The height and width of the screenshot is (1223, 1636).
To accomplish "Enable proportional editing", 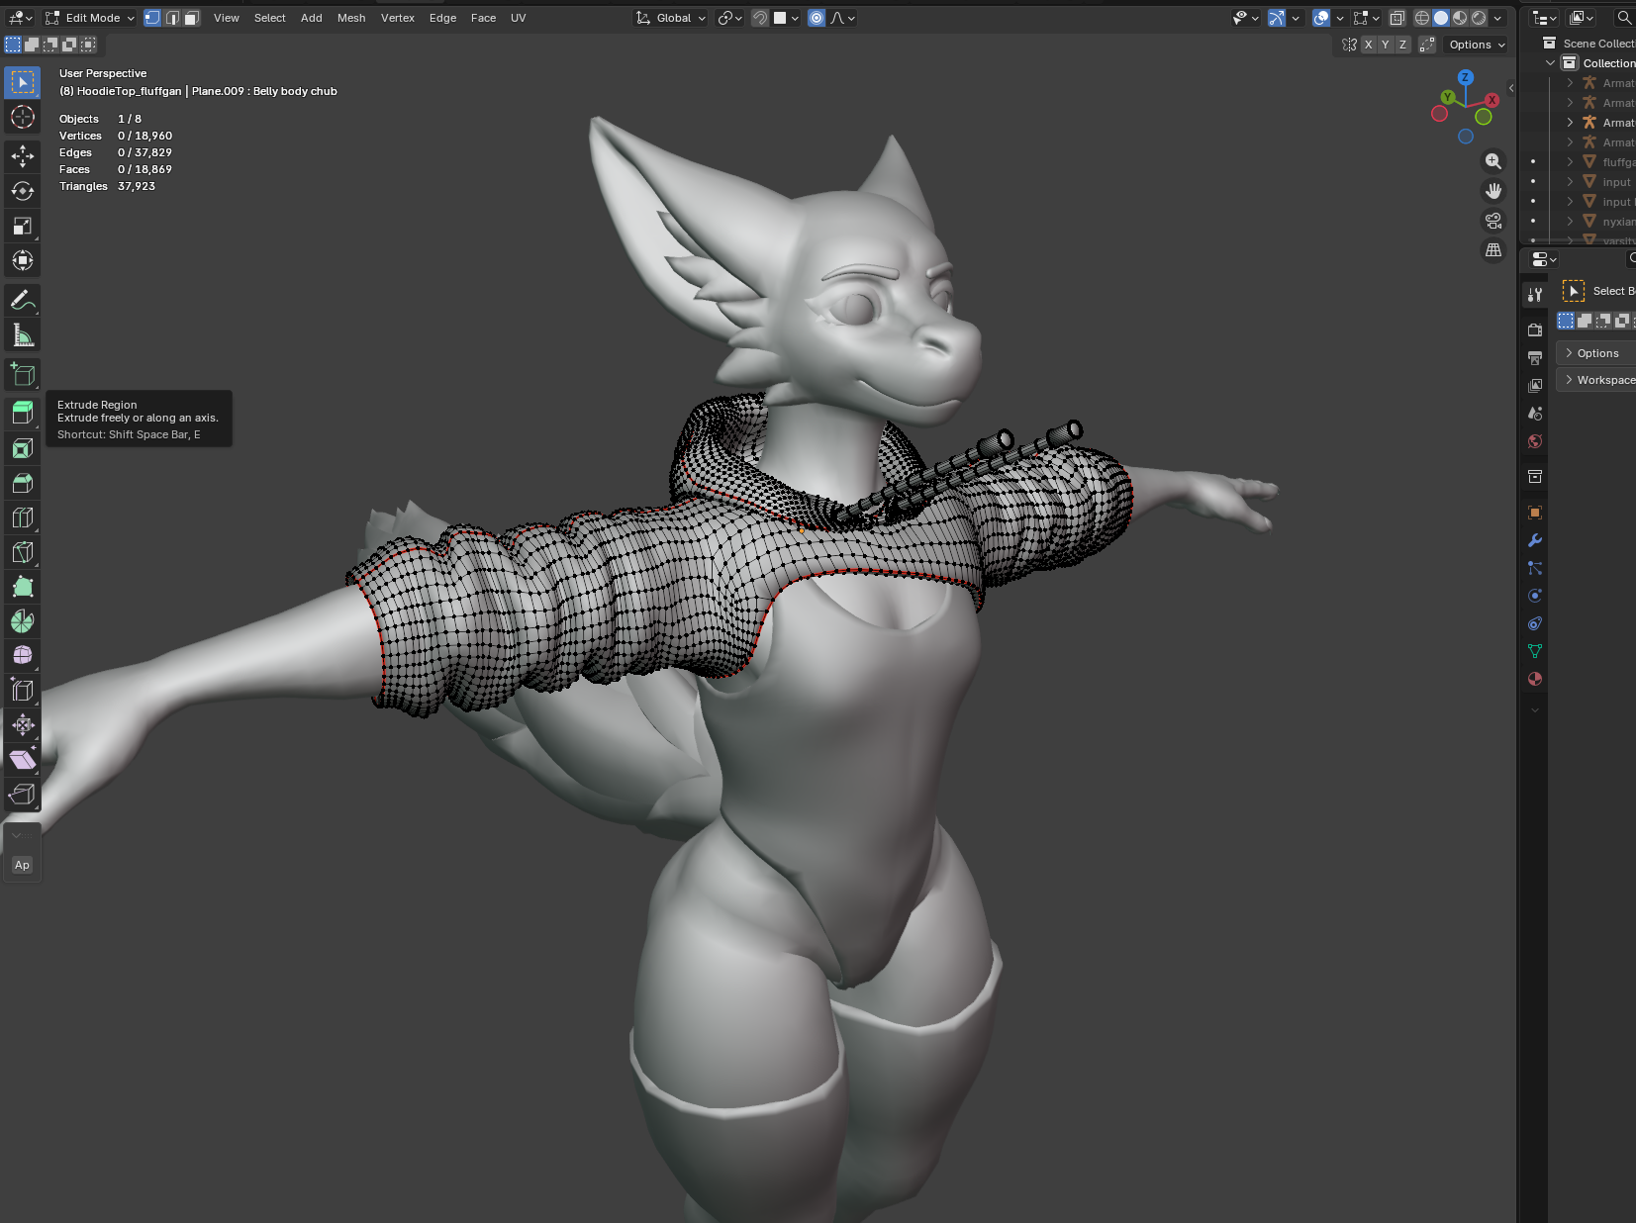I will click(x=816, y=18).
